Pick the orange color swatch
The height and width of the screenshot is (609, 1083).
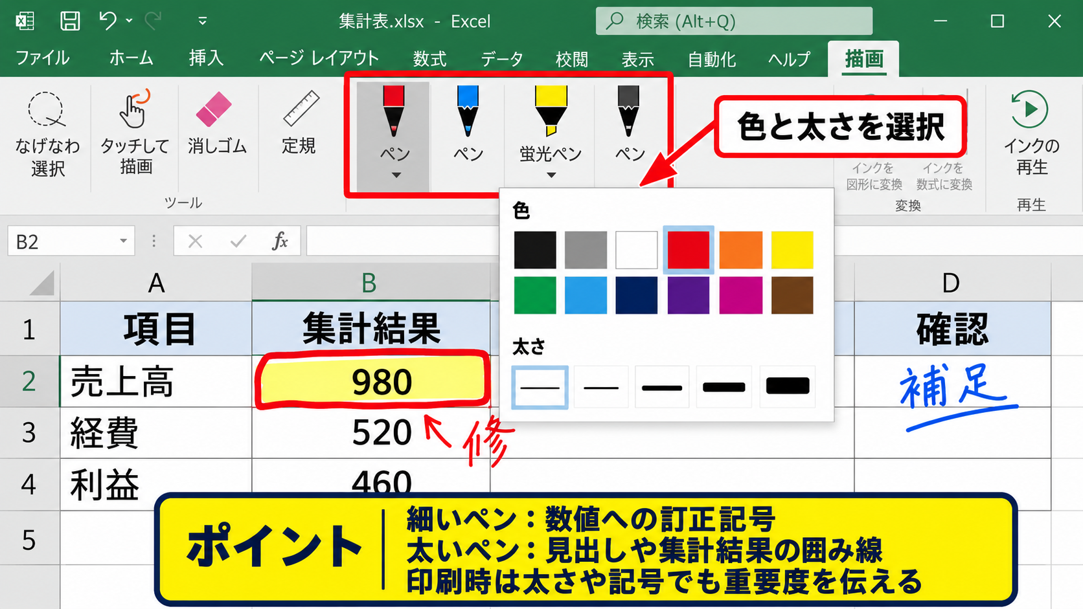point(740,250)
